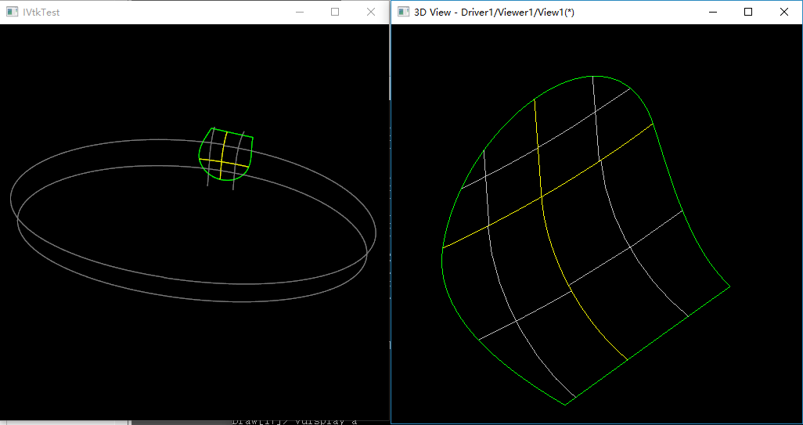This screenshot has width=803, height=425.
Task: Select the straight green bottom edge in 3D View
Action: pyautogui.click(x=648, y=345)
